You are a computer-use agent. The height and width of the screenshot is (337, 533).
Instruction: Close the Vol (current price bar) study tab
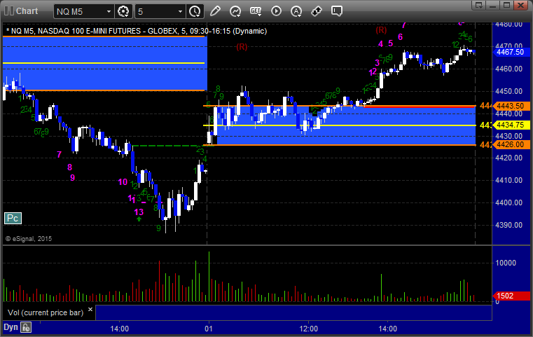coord(90,310)
